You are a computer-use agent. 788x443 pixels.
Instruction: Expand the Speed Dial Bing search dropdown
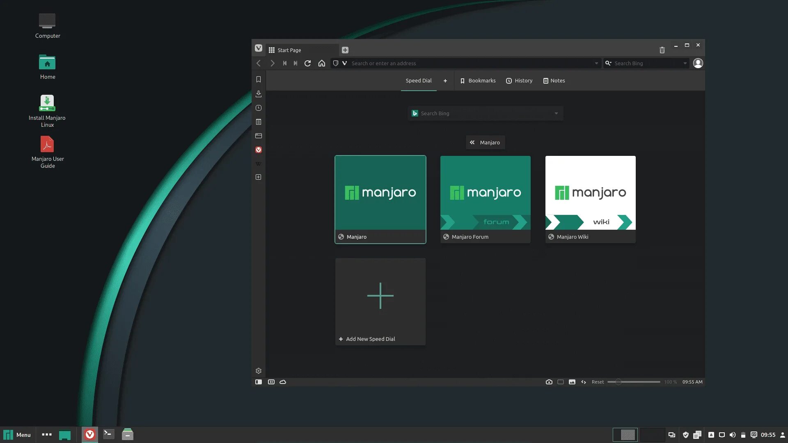click(556, 114)
